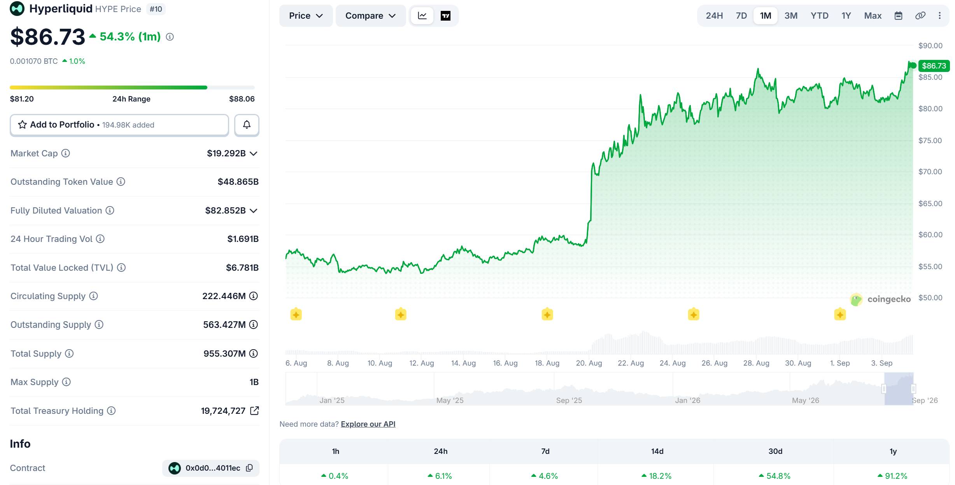This screenshot has height=485, width=955.
Task: Copy chart link with chain icon
Action: 920,16
